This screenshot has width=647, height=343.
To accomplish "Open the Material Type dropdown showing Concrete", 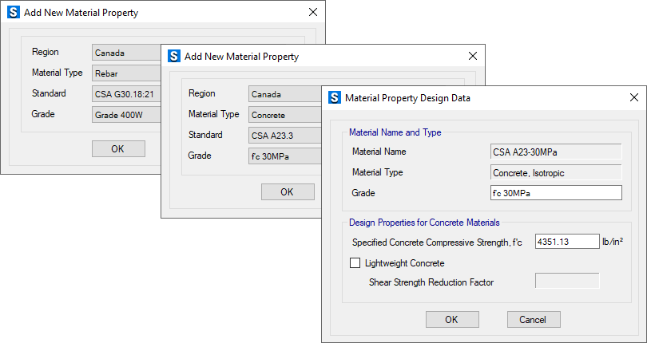I will click(284, 115).
